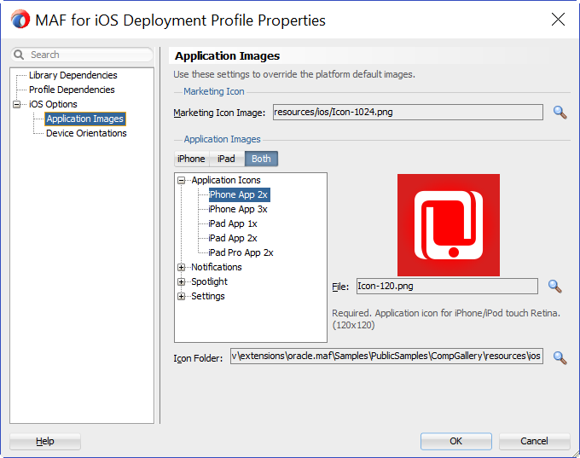
Task: Select the Settings tree item
Action: [207, 296]
